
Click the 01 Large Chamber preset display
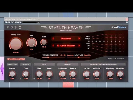[x=66, y=46]
